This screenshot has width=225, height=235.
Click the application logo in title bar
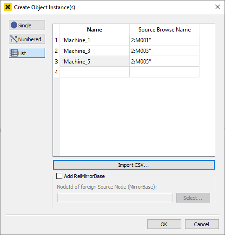click(8, 7)
